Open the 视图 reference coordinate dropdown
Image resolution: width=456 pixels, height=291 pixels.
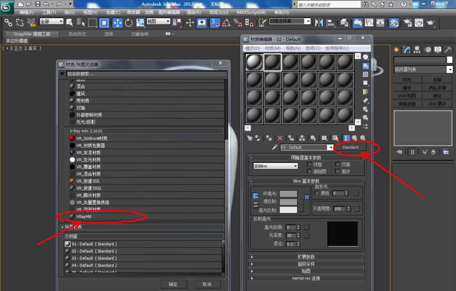(x=158, y=21)
